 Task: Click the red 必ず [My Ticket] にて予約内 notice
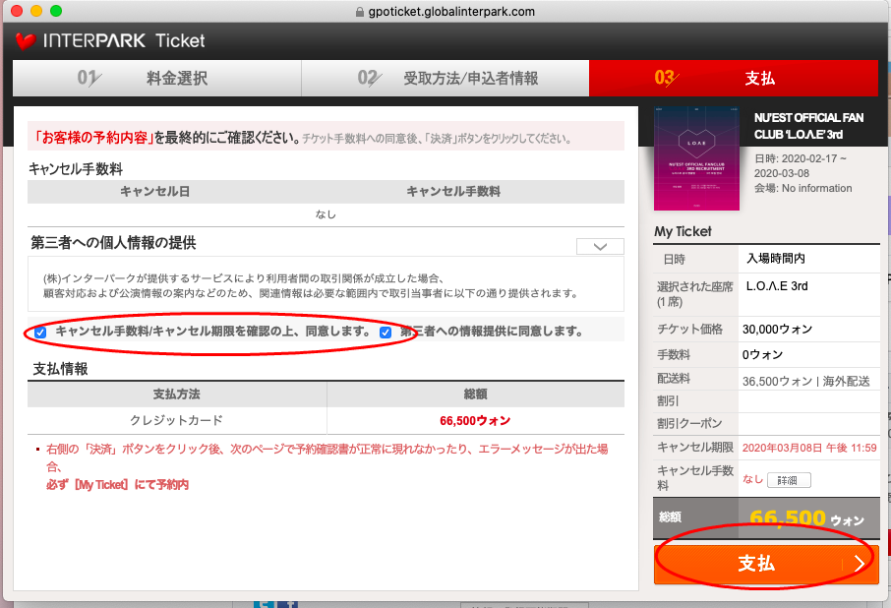click(117, 485)
